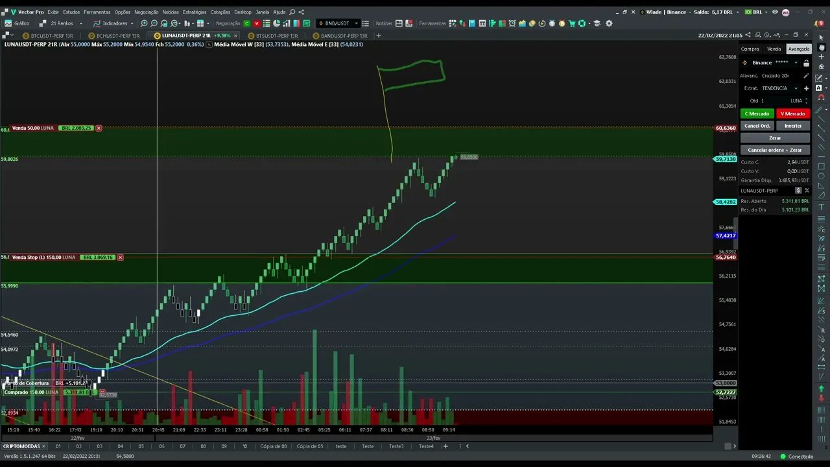Image resolution: width=830 pixels, height=467 pixels.
Task: Select the Avançada order tab
Action: pos(798,49)
